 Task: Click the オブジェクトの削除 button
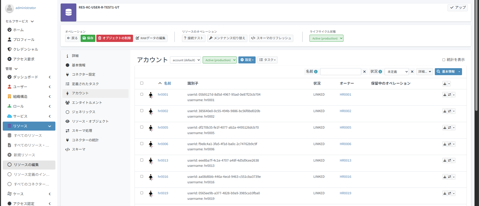tap(115, 38)
